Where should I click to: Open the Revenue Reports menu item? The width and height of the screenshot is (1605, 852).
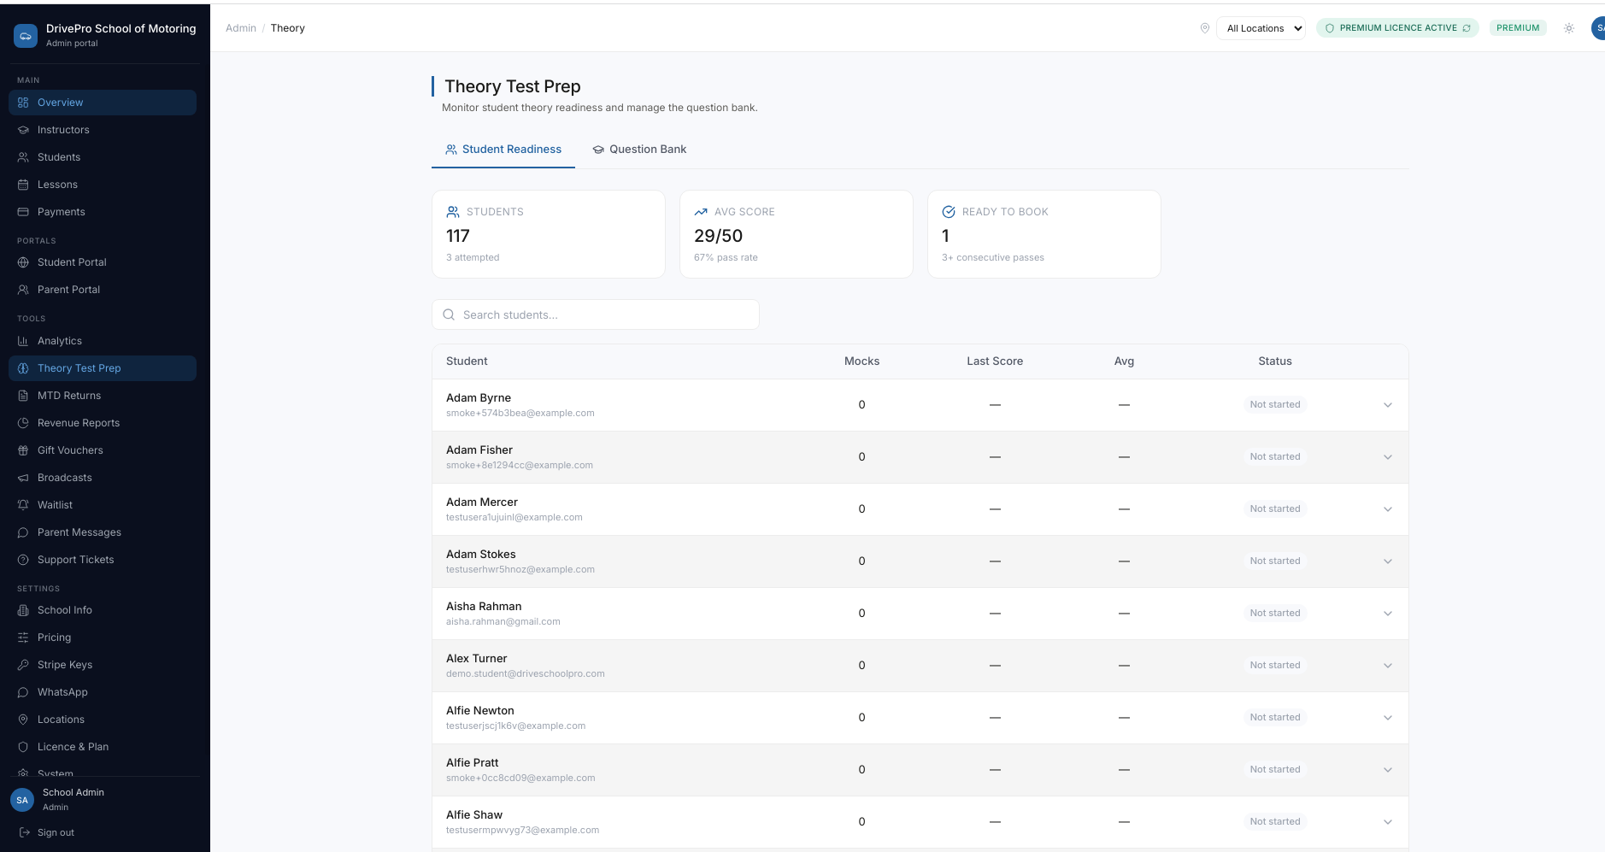point(103,423)
